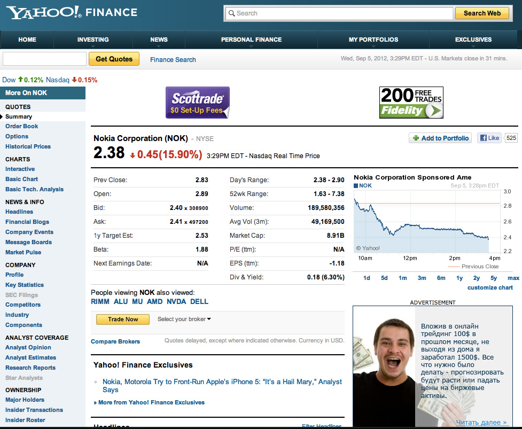Open Basic Tech. Analysis
This screenshot has height=429, width=522.
tap(34, 189)
